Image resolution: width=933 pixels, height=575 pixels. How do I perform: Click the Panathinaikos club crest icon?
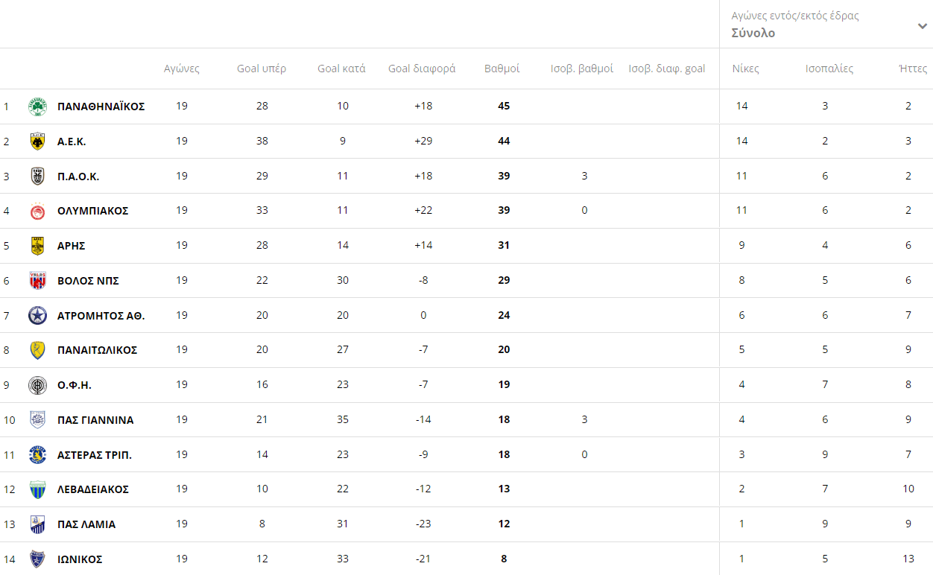37,107
